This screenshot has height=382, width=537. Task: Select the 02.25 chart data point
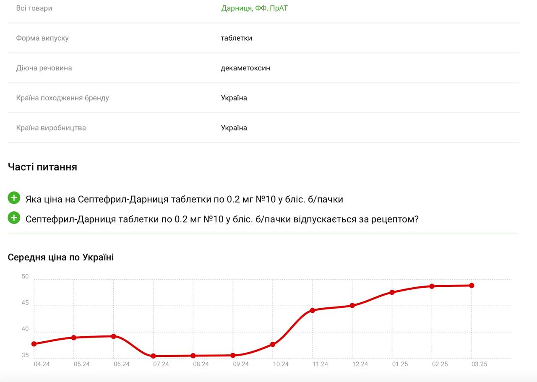click(x=432, y=286)
